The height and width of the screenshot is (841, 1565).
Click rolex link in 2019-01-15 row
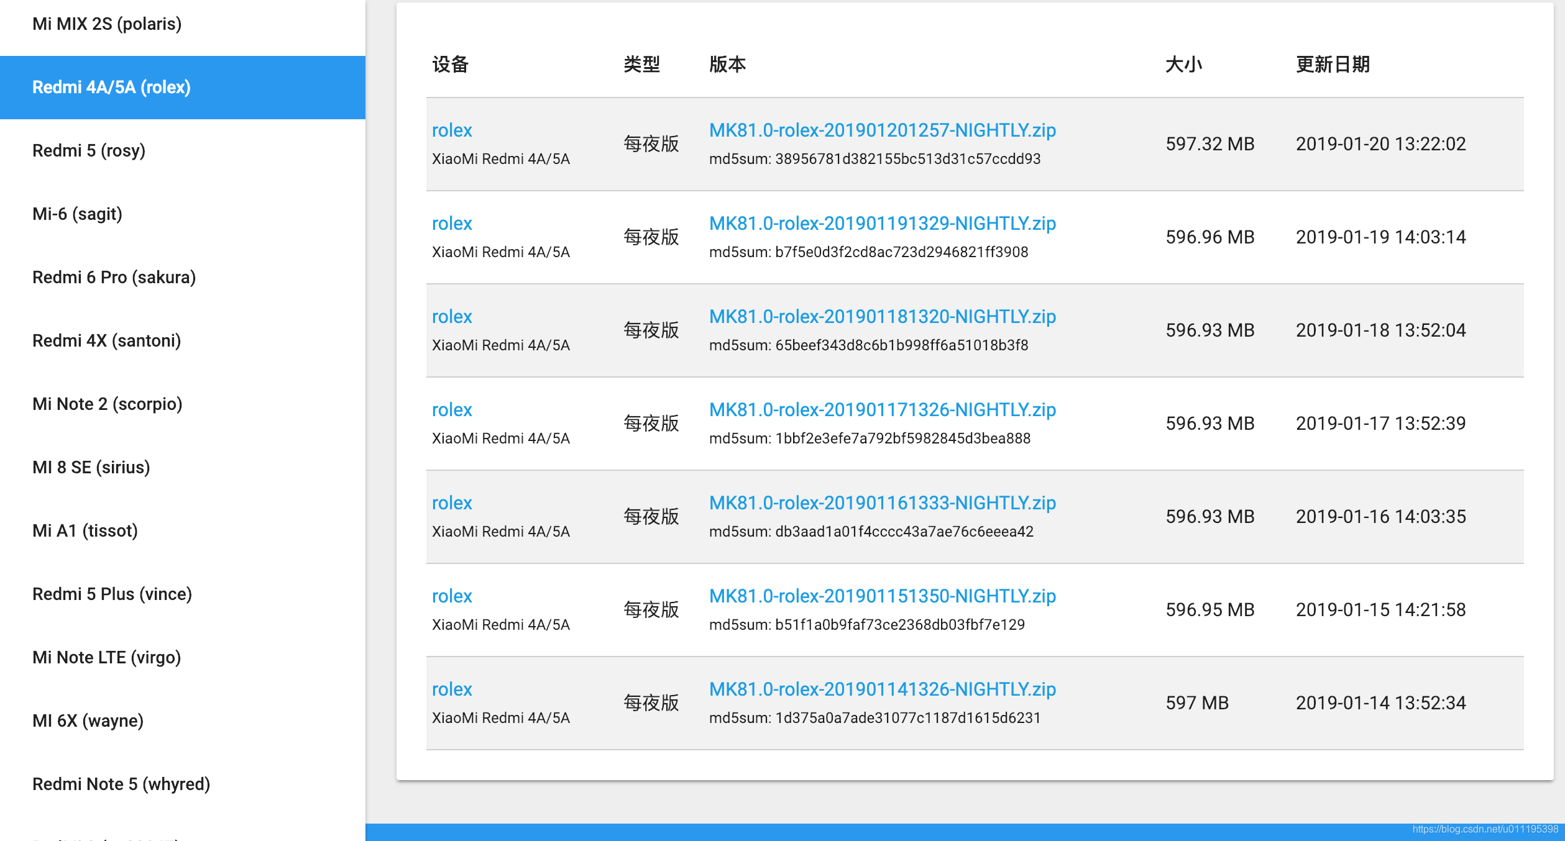[452, 596]
